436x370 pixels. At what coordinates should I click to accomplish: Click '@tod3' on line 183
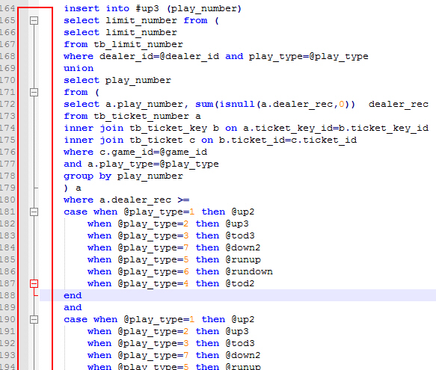[x=240, y=235]
